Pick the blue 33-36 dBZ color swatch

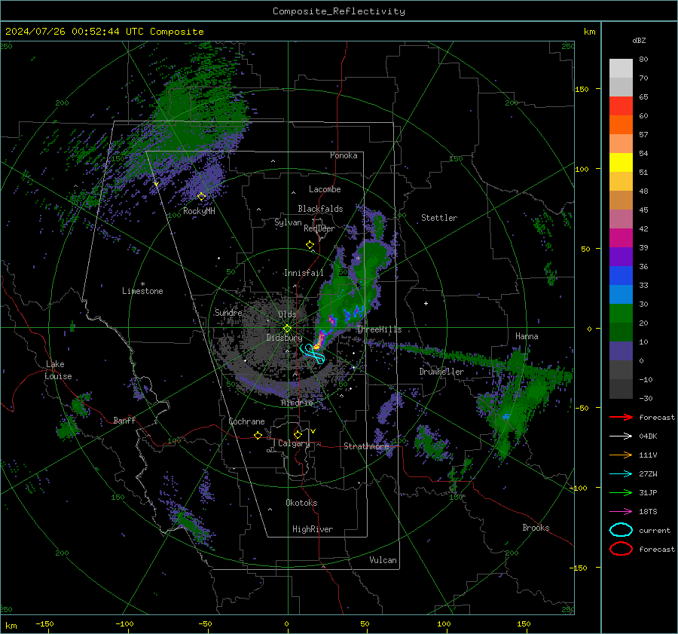(621, 276)
